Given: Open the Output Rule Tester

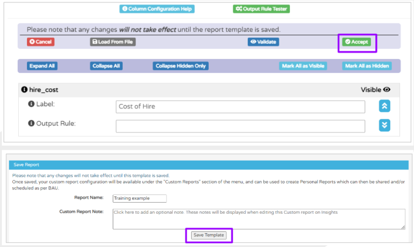Looking at the screenshot, I should tap(261, 9).
